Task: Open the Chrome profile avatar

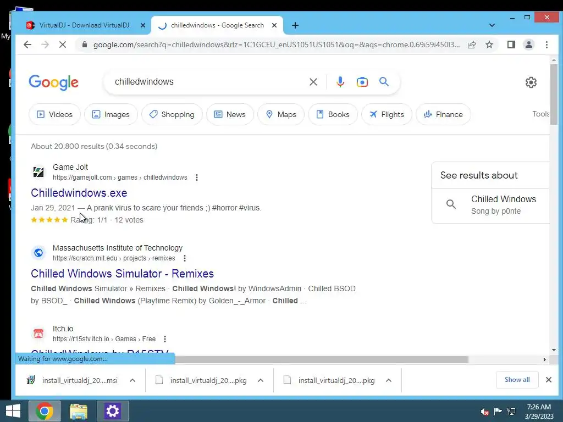Action: pyautogui.click(x=528, y=45)
